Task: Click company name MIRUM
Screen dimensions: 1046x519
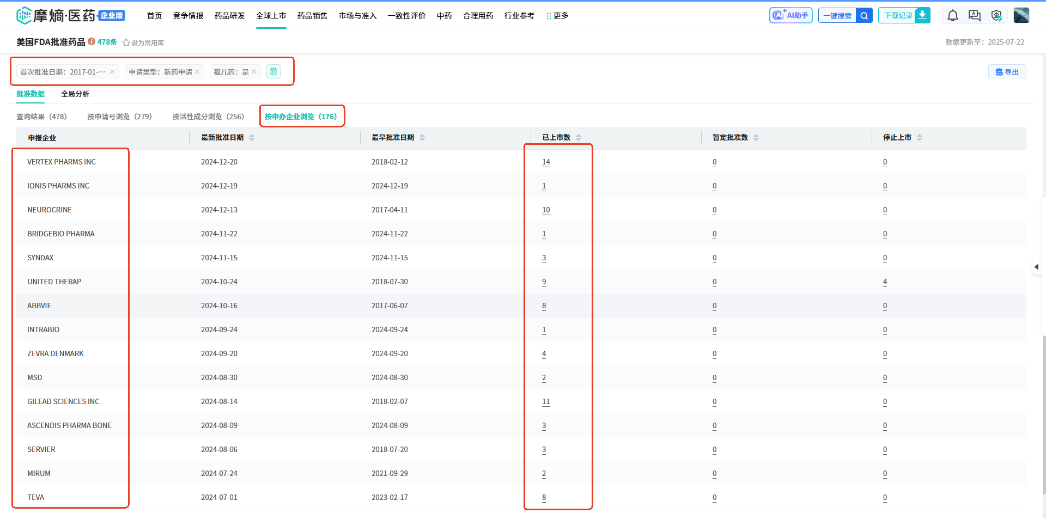Action: pyautogui.click(x=39, y=473)
